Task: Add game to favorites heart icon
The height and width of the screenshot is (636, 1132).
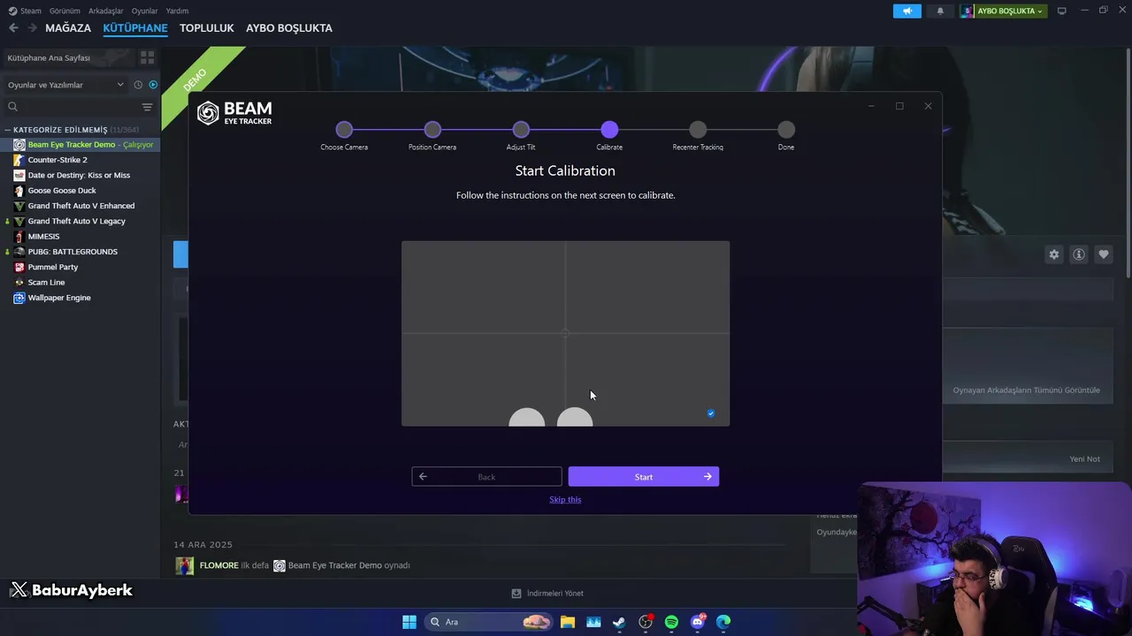Action: coord(1104,254)
